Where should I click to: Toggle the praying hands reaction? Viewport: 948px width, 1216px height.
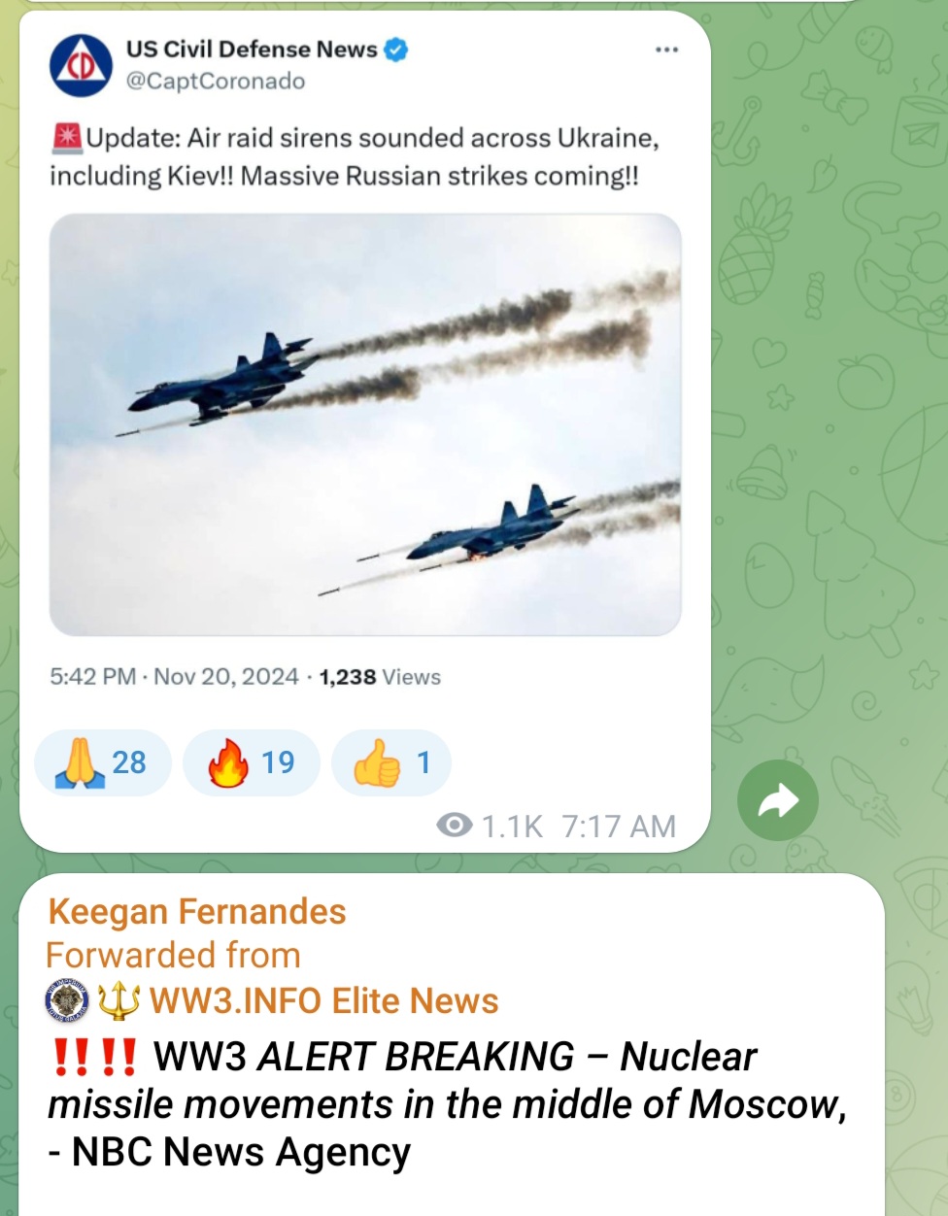tap(103, 762)
